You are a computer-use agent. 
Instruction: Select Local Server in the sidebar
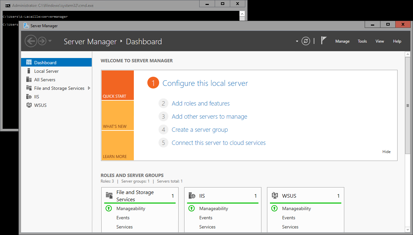tap(46, 71)
